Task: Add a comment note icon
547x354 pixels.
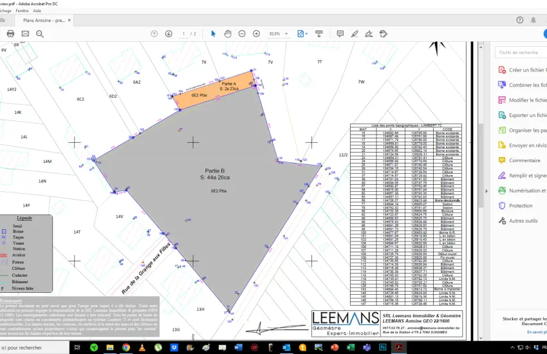Action: 340,33
